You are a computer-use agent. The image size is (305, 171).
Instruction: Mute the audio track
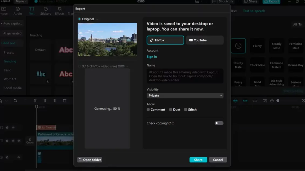click(19, 157)
